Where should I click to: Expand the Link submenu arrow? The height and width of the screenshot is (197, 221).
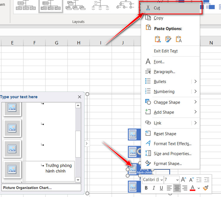coord(195,123)
